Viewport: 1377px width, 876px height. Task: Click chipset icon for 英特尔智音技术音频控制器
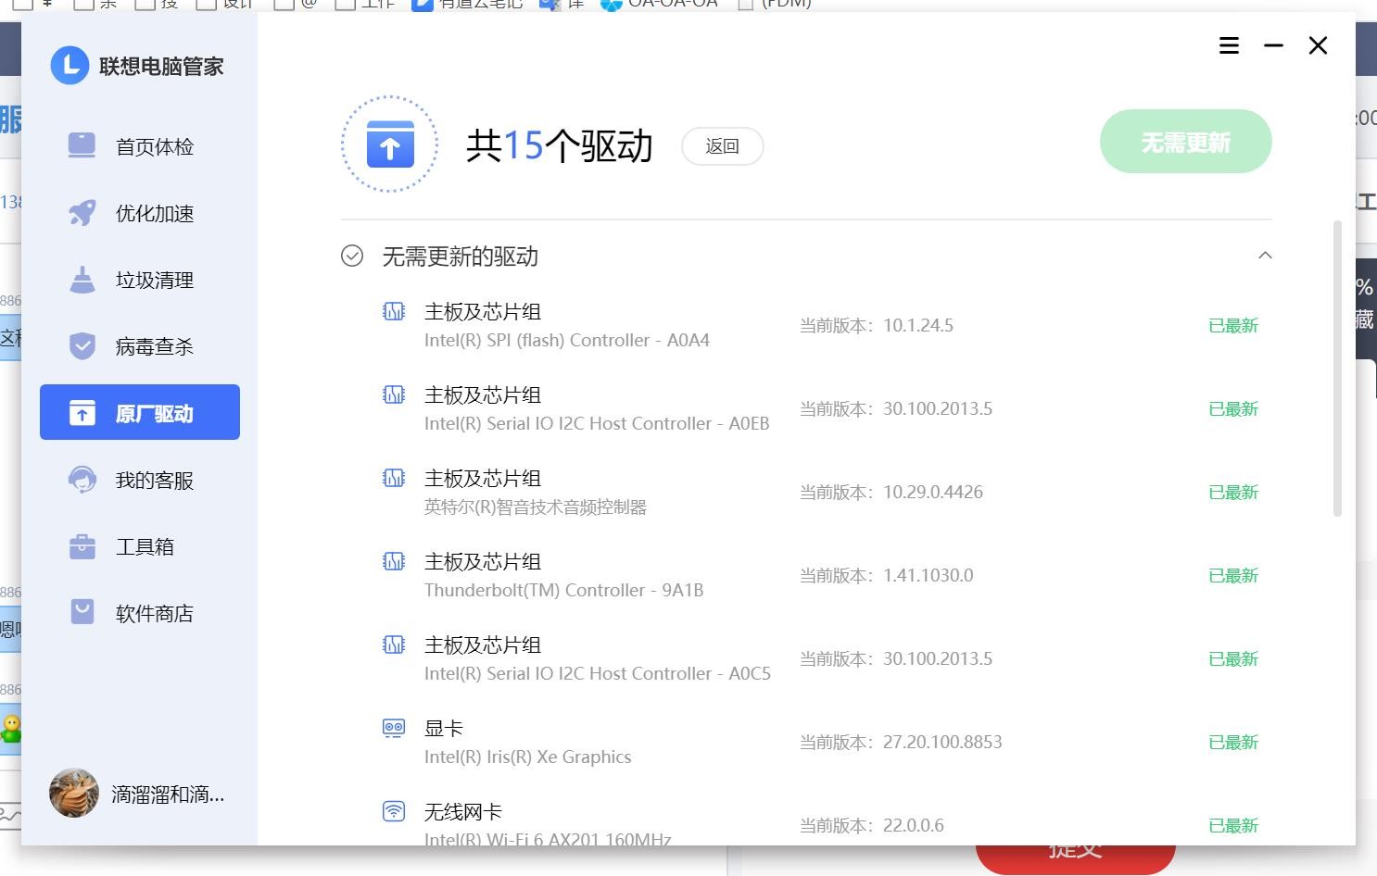(394, 478)
